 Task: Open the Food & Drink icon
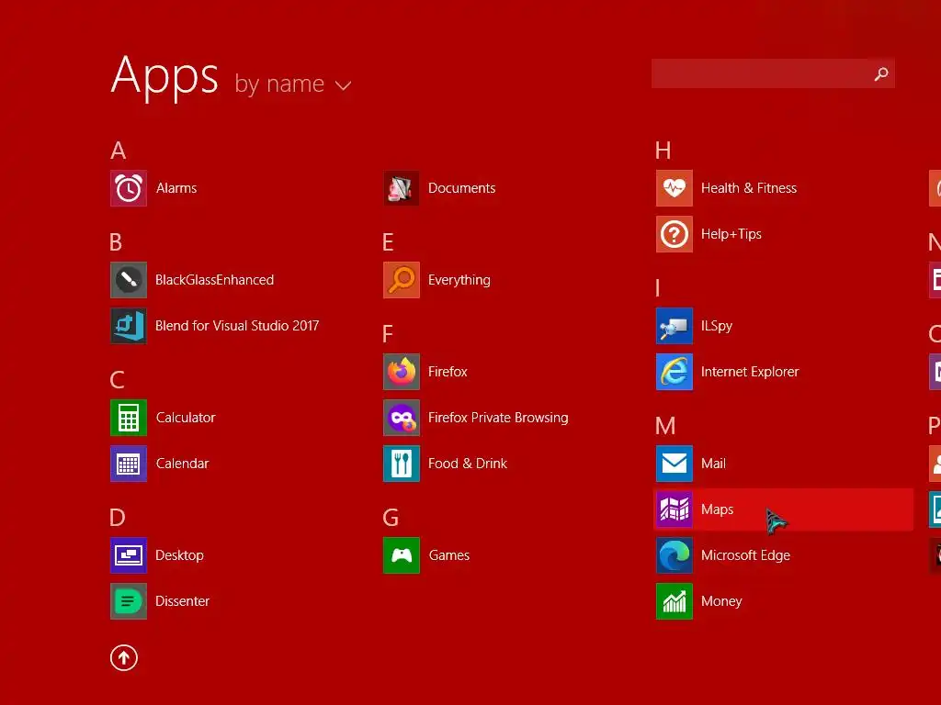pos(402,464)
